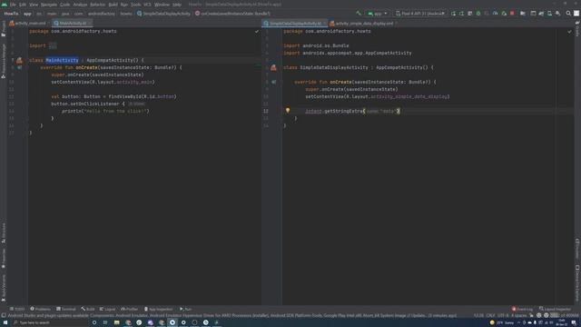
Task: Click the Windows Start button
Action: point(5,322)
